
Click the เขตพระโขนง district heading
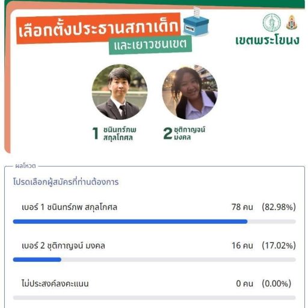(267, 40)
